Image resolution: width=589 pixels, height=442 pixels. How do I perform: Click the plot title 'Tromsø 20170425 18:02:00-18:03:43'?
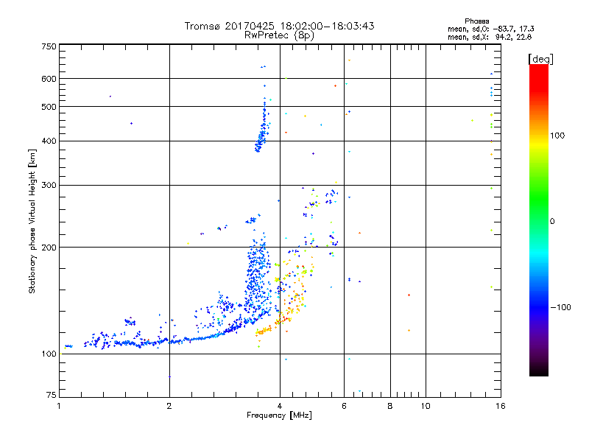(x=280, y=26)
